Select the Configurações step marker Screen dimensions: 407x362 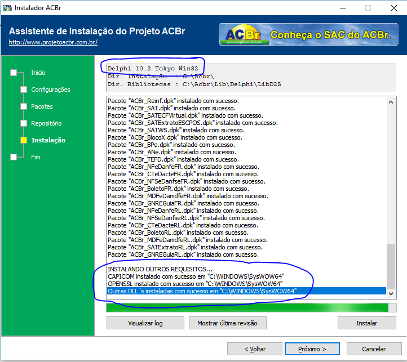coord(24,90)
